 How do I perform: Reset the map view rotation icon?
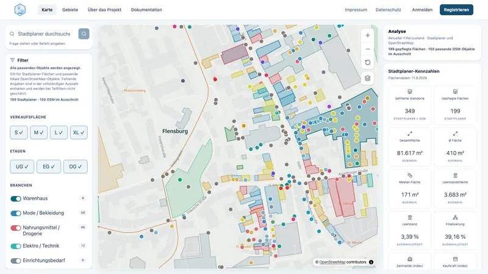(368, 63)
